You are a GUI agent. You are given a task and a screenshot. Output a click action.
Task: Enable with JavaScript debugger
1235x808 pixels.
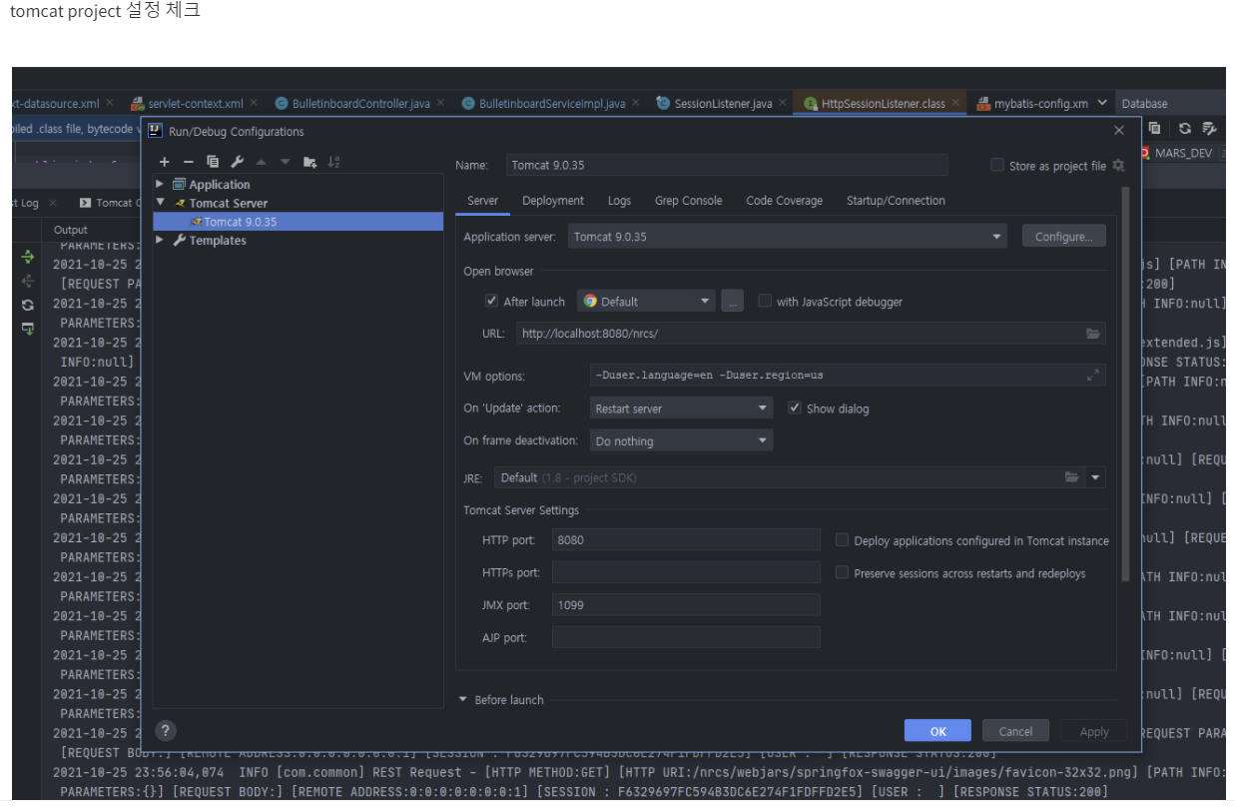tap(765, 301)
